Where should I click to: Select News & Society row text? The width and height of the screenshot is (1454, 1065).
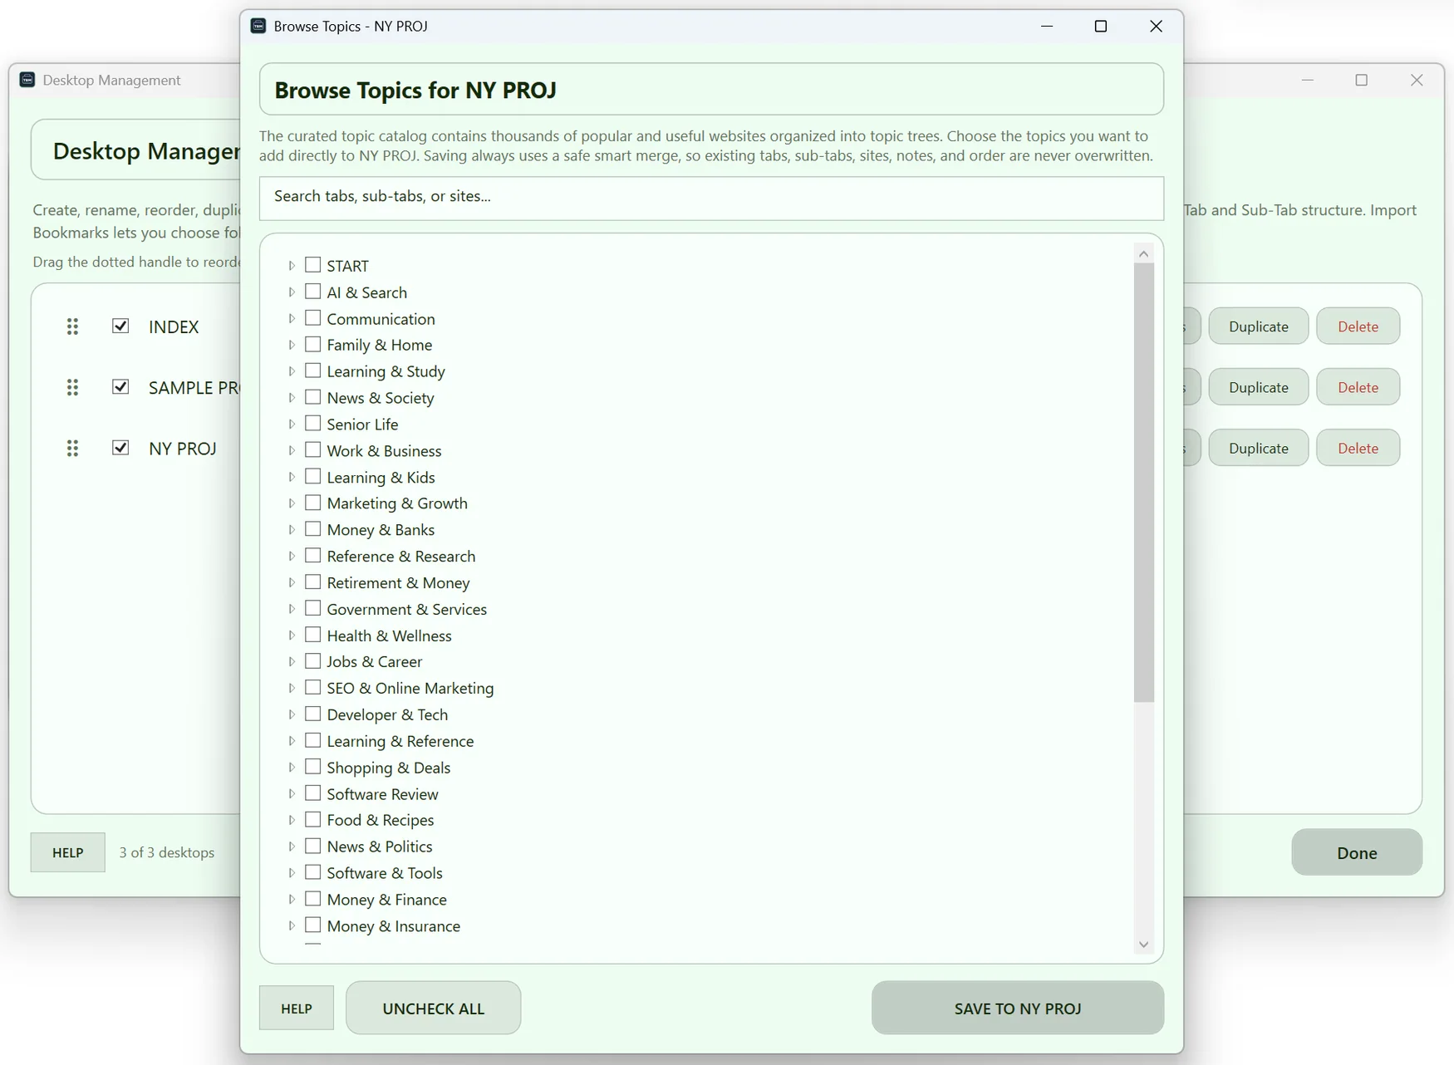point(381,398)
